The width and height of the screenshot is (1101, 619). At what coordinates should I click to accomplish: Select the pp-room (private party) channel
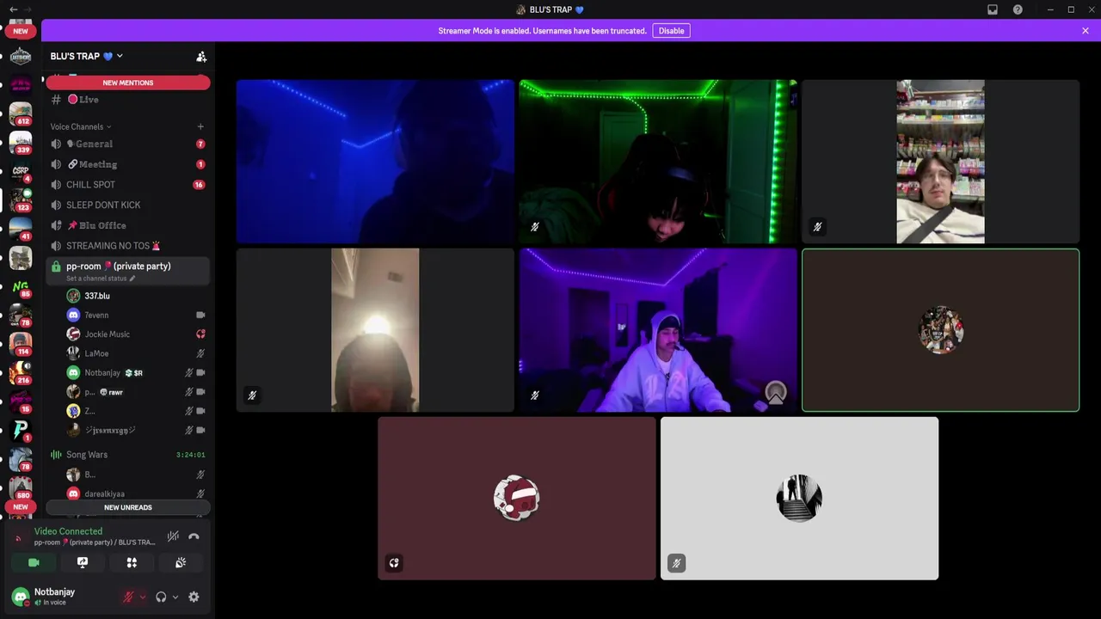pos(127,271)
